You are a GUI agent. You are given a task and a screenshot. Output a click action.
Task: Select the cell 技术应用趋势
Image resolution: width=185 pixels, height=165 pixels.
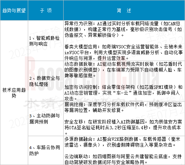(x=14, y=92)
